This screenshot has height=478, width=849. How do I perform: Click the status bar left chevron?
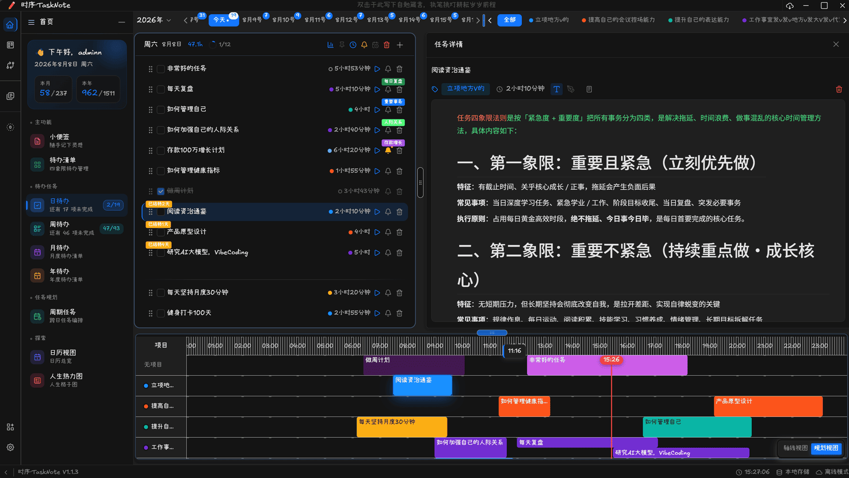[x=6, y=472]
